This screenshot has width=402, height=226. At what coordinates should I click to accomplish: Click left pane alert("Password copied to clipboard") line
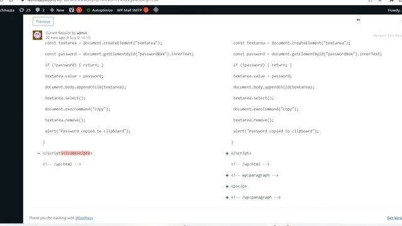pos(88,131)
